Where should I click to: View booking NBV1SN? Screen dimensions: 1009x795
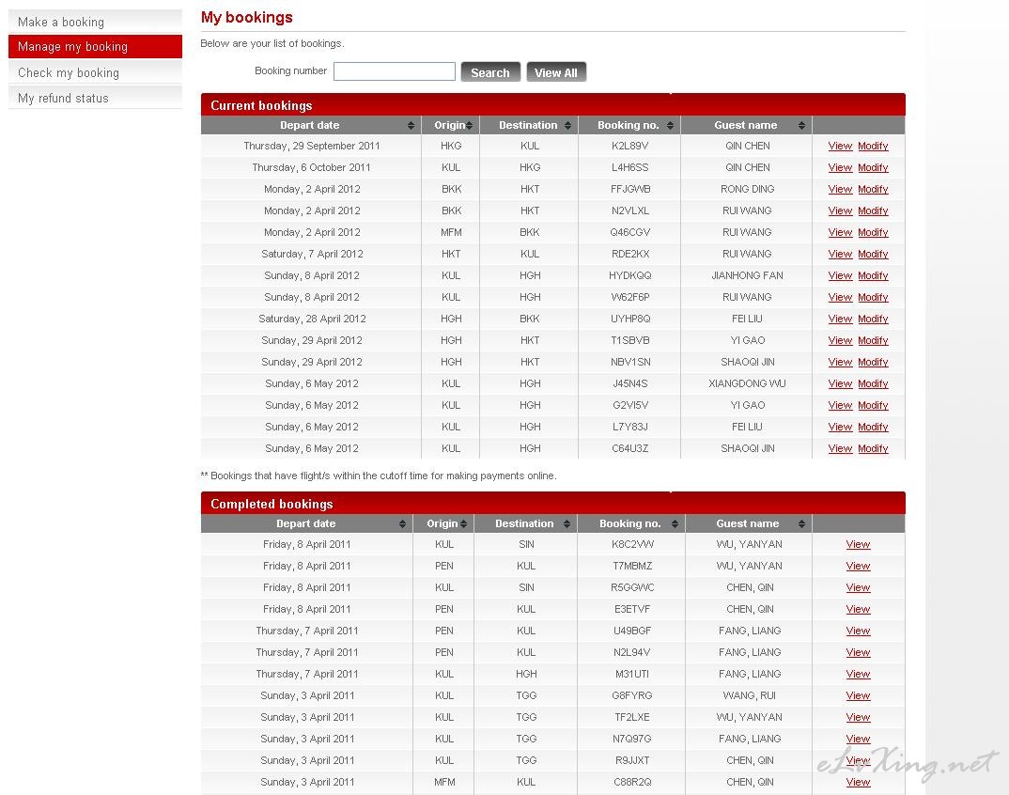pyautogui.click(x=840, y=363)
